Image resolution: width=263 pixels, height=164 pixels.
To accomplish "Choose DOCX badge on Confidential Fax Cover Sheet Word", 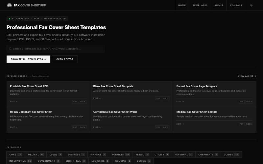I will pos(166,127).
